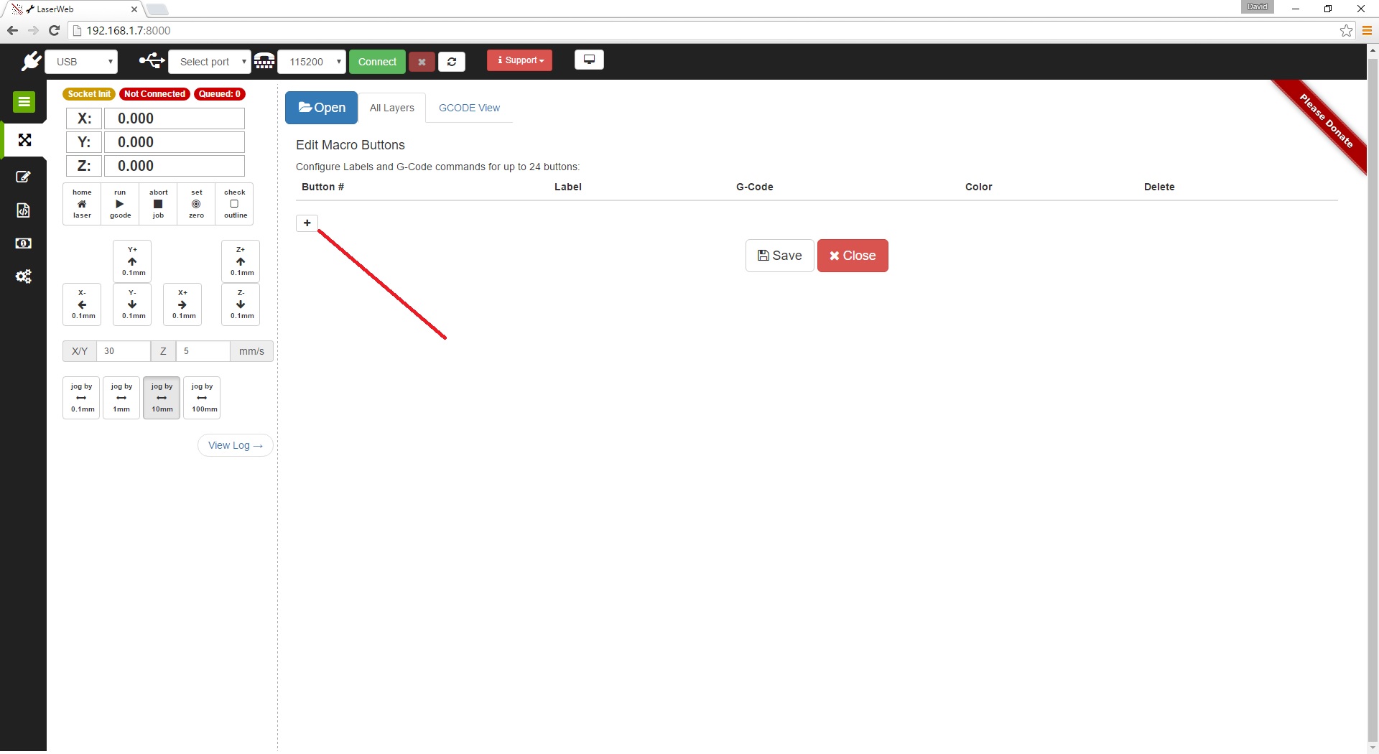Click the G-code file icon in sidebar

point(23,210)
